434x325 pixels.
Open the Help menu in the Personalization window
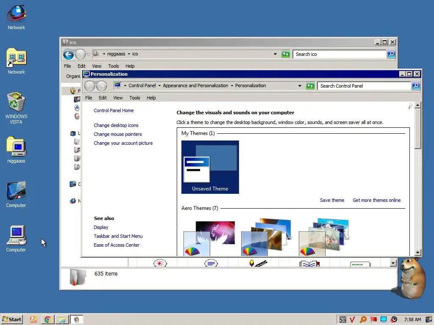coord(151,98)
